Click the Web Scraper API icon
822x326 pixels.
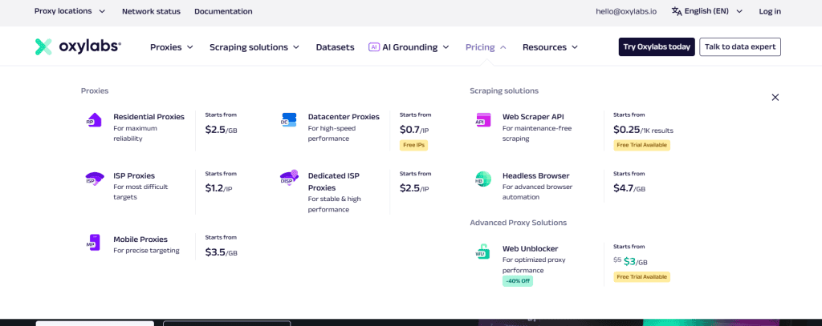click(482, 120)
